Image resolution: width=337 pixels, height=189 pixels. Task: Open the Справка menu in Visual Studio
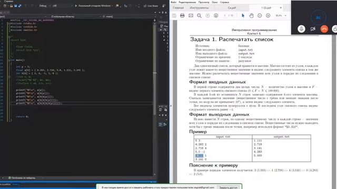coord(8,1)
